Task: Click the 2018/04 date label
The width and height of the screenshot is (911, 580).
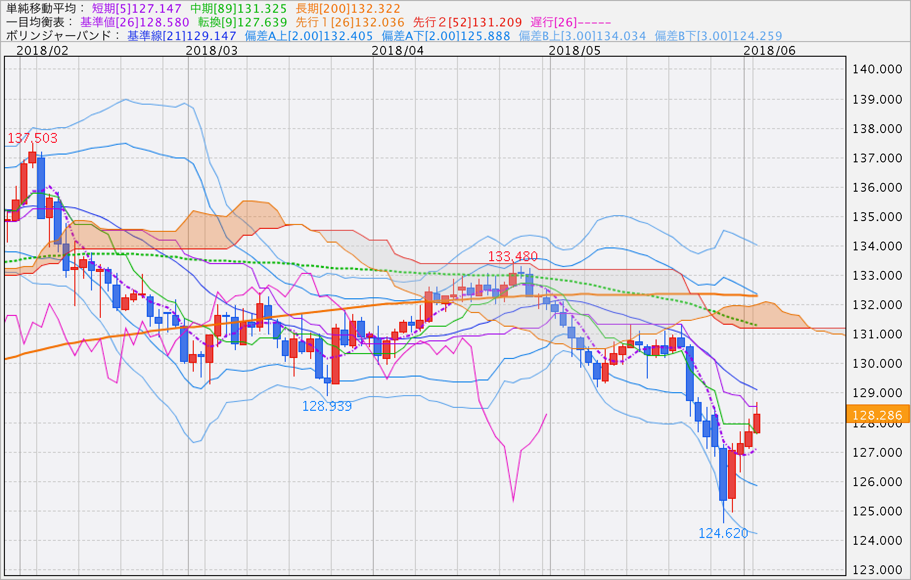Action: tap(398, 50)
